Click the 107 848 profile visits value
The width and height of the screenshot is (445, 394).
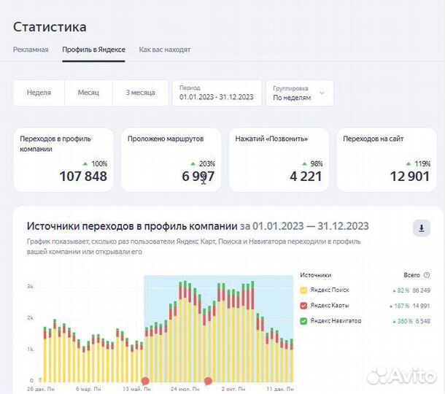[83, 177]
